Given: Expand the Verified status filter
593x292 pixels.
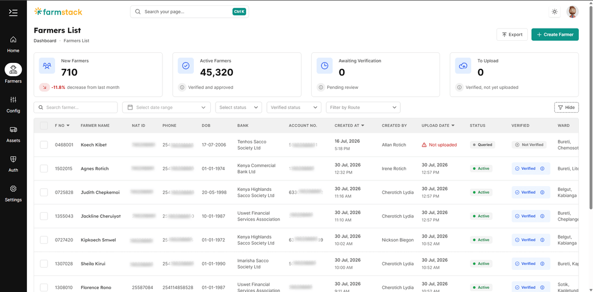Looking at the screenshot, I should pyautogui.click(x=294, y=107).
